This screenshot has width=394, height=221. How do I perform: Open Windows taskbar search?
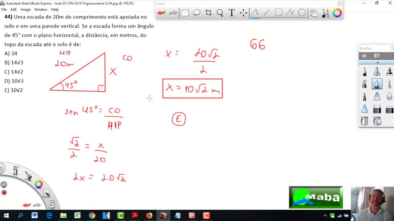(20, 215)
